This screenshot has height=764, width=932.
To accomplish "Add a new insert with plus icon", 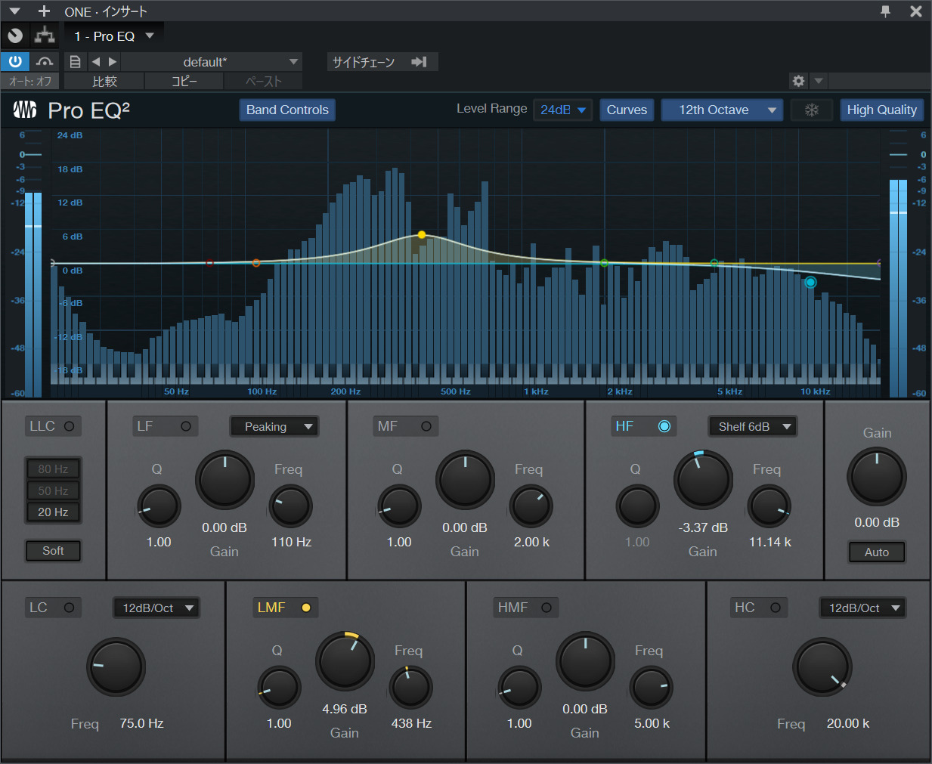I will pyautogui.click(x=44, y=11).
